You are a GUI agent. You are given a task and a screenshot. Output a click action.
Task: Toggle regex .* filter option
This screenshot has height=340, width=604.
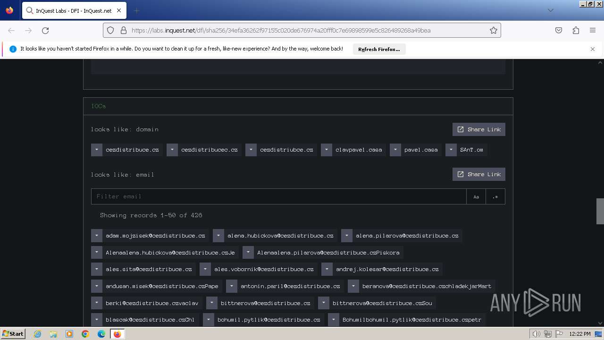coord(495,196)
